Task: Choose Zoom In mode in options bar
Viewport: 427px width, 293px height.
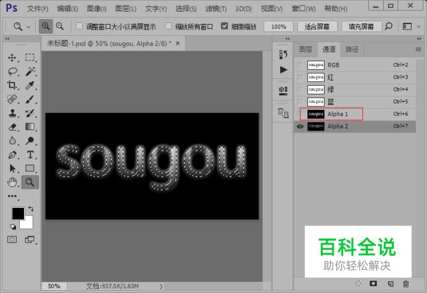Action: [46, 27]
